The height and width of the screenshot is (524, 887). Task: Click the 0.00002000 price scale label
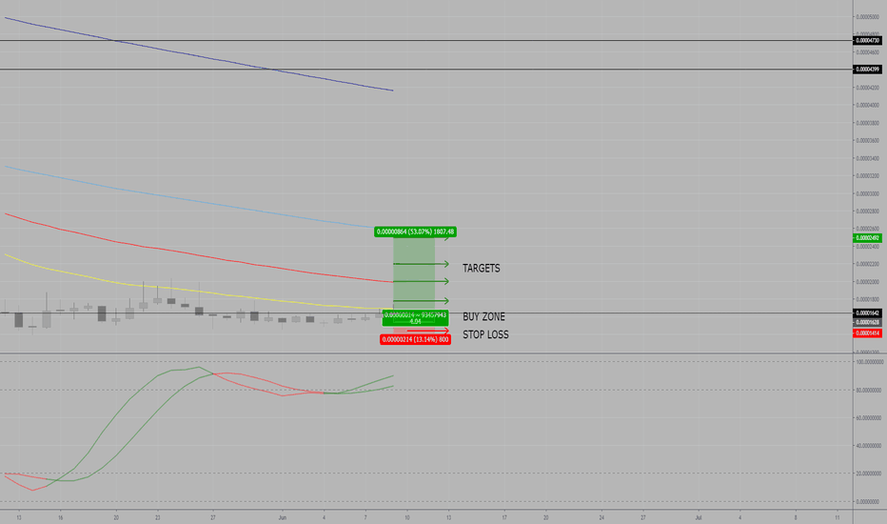point(867,282)
